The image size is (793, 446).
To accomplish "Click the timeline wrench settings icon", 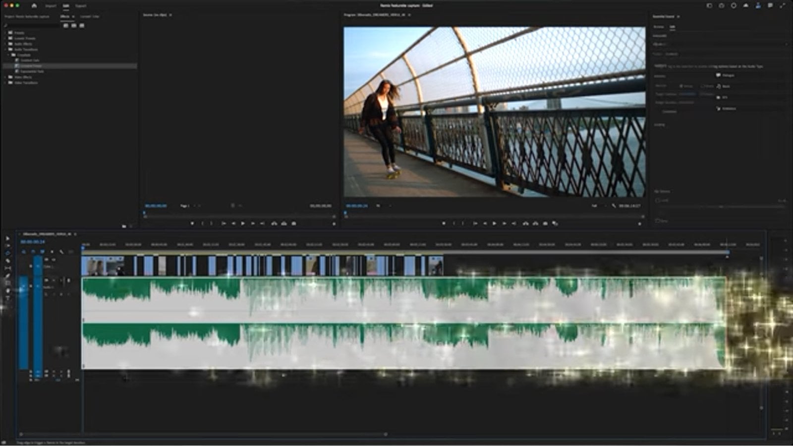I will coord(61,252).
